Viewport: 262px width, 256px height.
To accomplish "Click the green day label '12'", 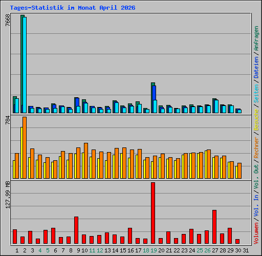I will pos(100,250).
